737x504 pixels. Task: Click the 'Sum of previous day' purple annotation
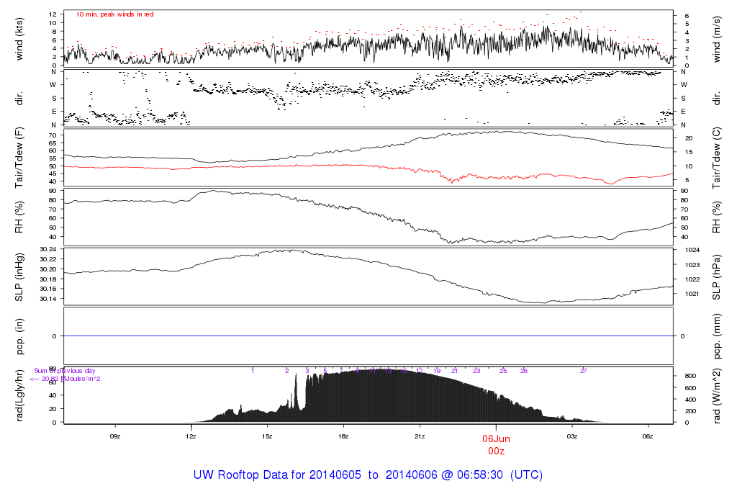64,371
